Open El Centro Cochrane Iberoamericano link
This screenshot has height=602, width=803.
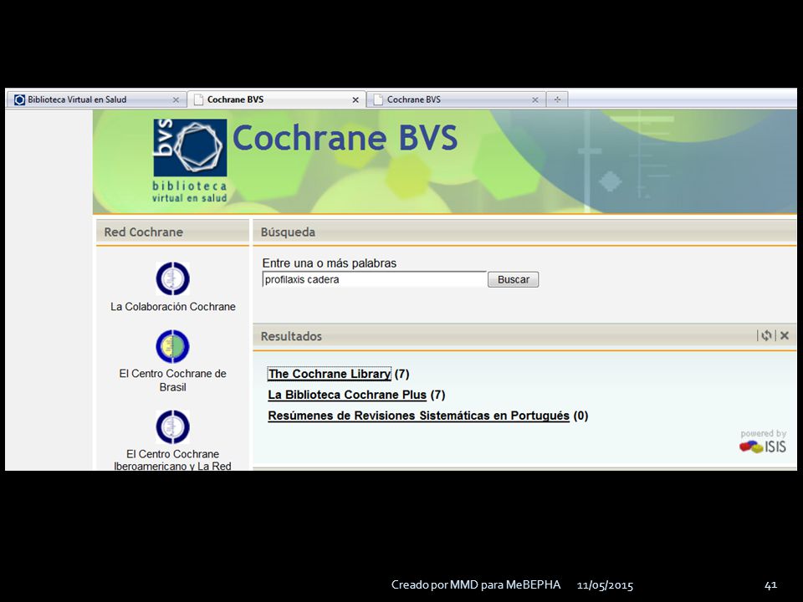pos(172,460)
